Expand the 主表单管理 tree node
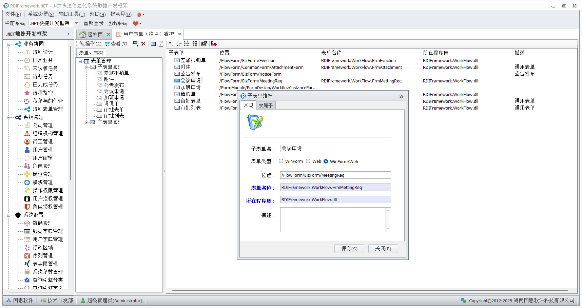582x308 pixels. point(87,122)
